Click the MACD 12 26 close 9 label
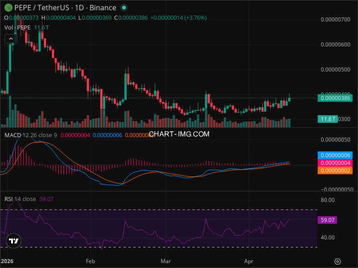 tap(30, 135)
